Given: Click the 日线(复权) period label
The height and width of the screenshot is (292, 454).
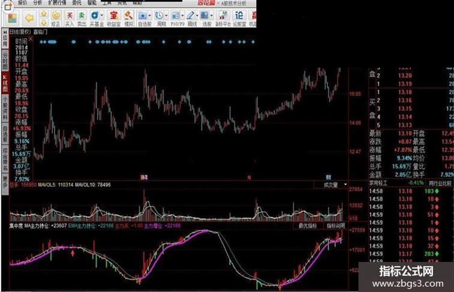Looking at the screenshot, I should 20,32.
